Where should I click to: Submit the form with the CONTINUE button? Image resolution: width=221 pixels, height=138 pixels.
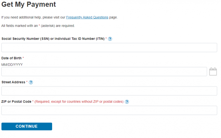[x=27, y=126]
